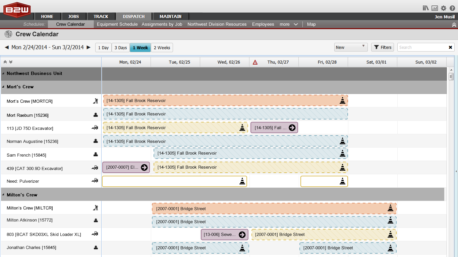Image resolution: width=458 pixels, height=257 pixels.
Task: Click person icon beside Mort Raeburn
Action: [96, 115]
